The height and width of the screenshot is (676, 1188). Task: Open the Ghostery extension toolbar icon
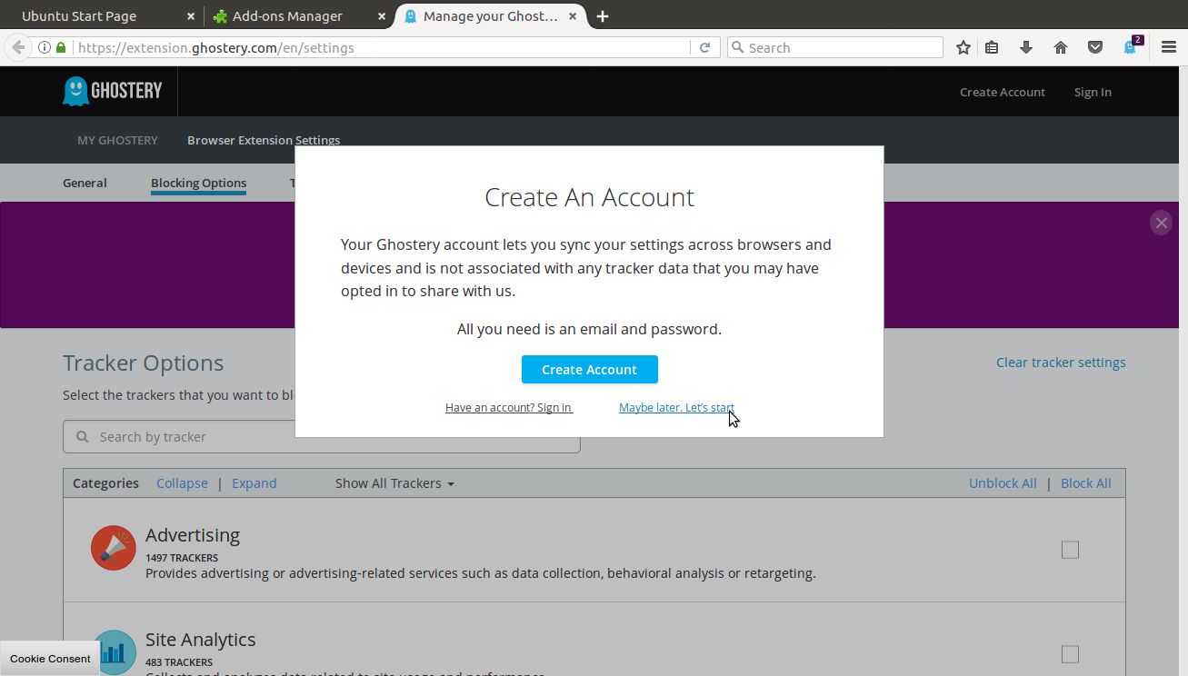click(1131, 47)
